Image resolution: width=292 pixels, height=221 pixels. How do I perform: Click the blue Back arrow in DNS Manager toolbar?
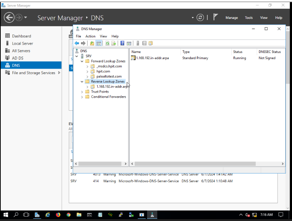click(x=77, y=43)
